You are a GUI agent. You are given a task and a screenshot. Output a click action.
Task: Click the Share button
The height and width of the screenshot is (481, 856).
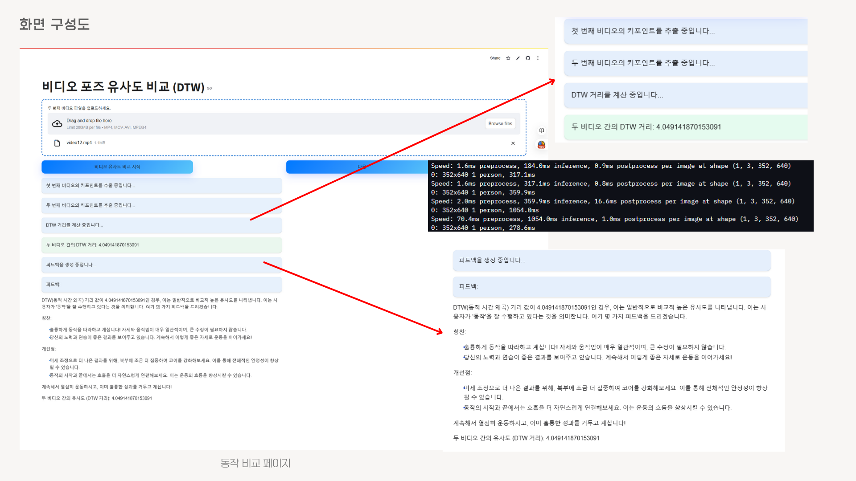click(x=495, y=58)
